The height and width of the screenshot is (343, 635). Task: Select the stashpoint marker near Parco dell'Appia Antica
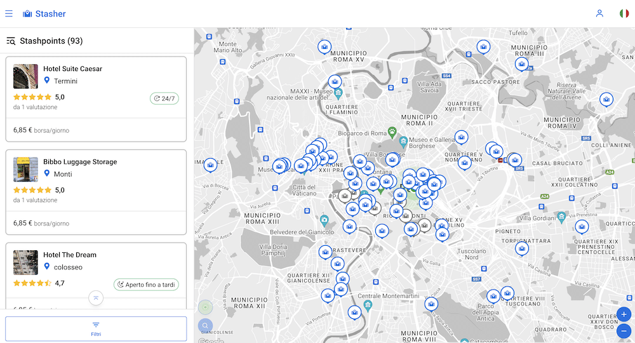493,297
